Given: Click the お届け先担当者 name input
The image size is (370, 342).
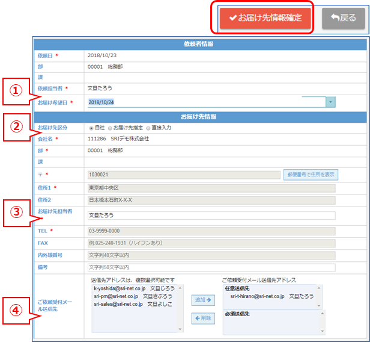Looking at the screenshot, I should click(x=210, y=214).
